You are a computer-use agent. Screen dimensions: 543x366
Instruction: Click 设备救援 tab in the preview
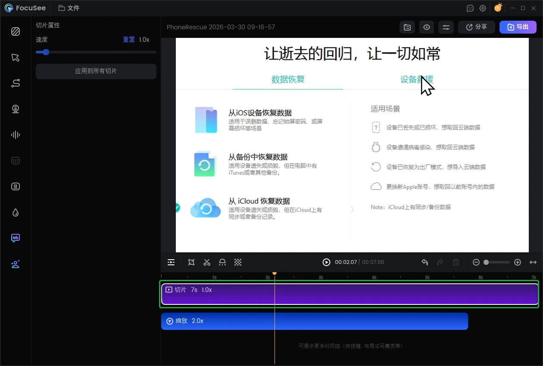tap(417, 79)
